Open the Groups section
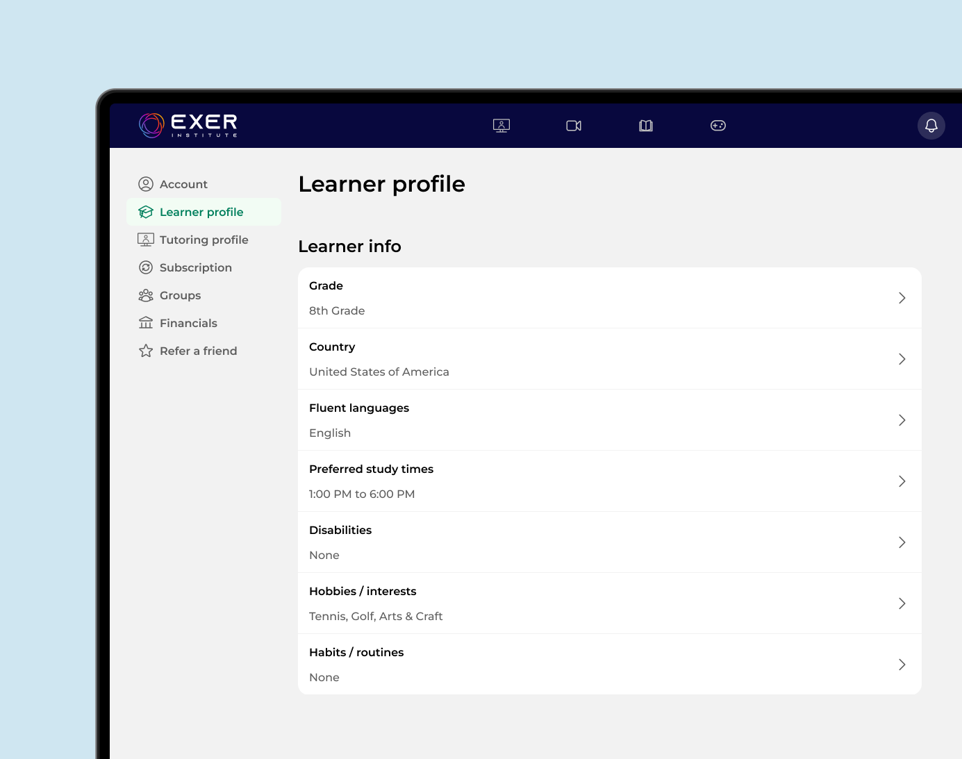Viewport: 962px width, 759px height. pos(180,295)
